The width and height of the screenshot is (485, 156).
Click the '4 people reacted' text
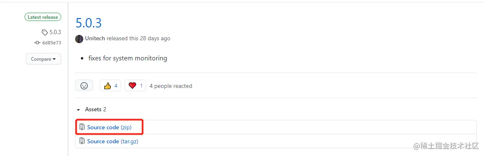[171, 86]
